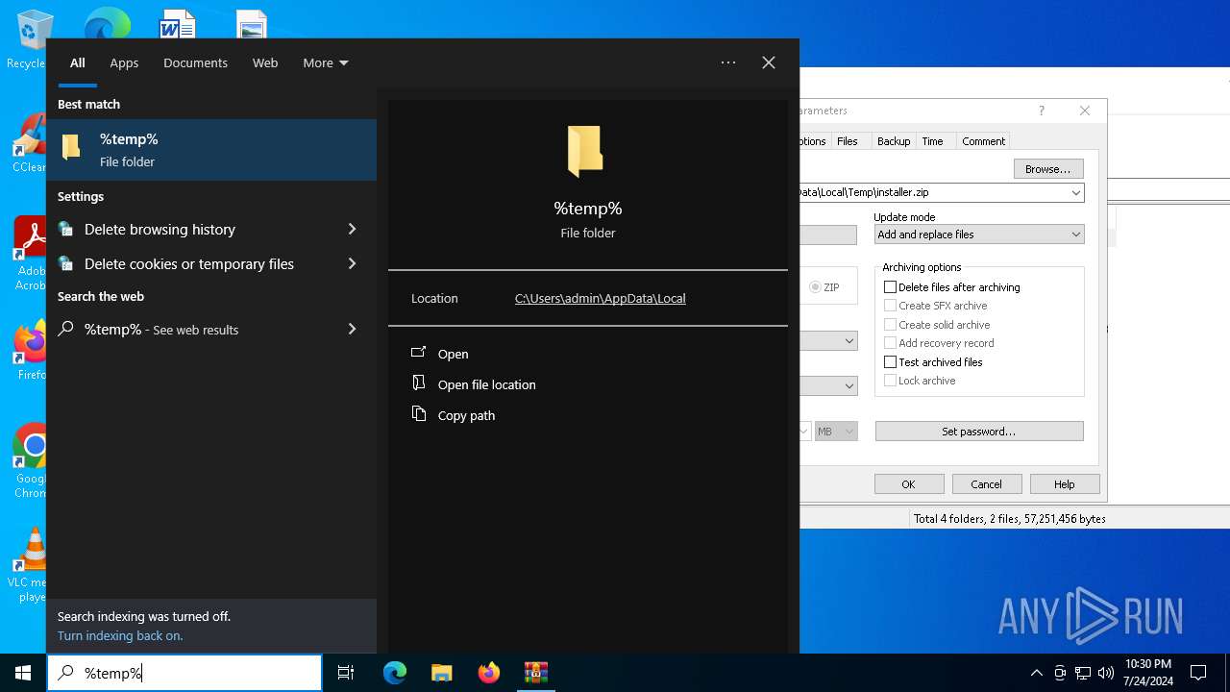Close the search panel with X
This screenshot has height=692, width=1230.
click(x=769, y=62)
